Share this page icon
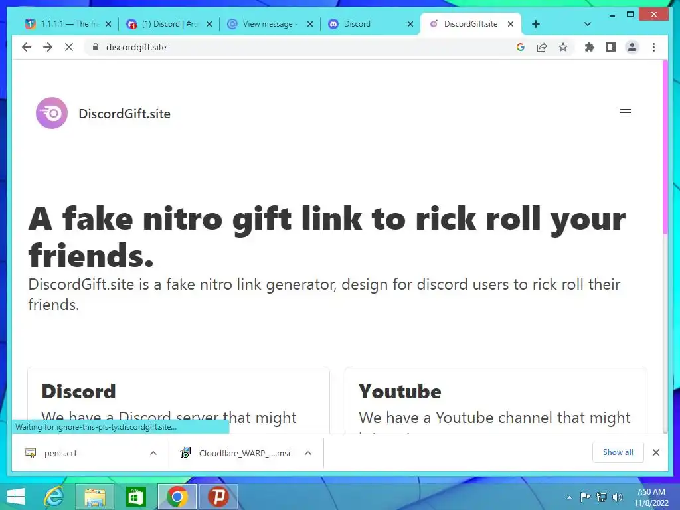 pyautogui.click(x=542, y=47)
